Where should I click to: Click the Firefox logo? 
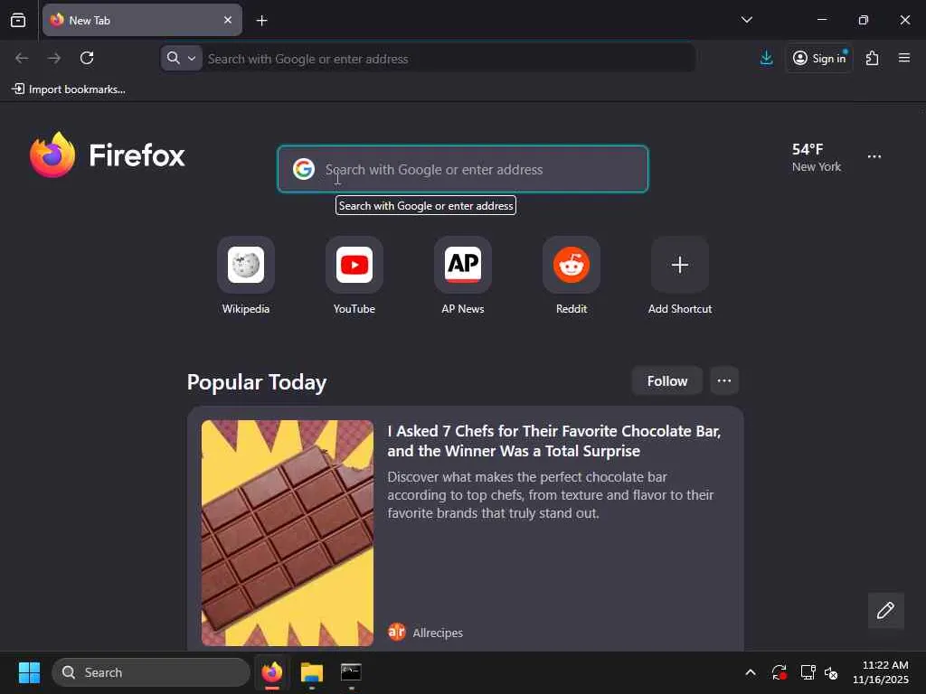108,155
